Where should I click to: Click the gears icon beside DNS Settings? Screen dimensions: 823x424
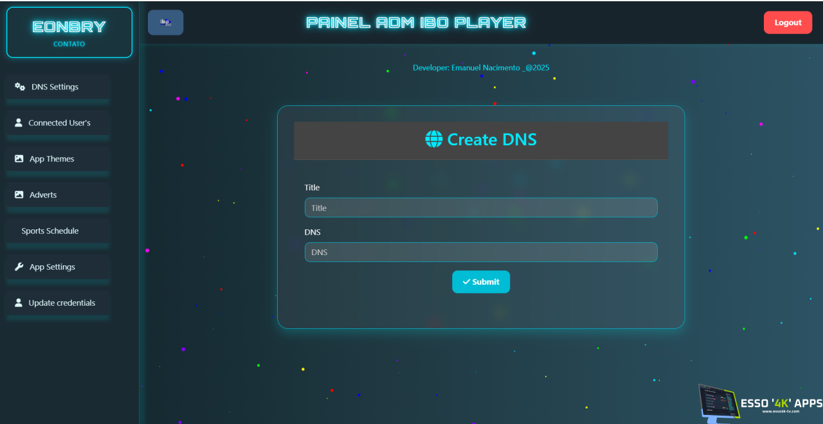(x=20, y=87)
